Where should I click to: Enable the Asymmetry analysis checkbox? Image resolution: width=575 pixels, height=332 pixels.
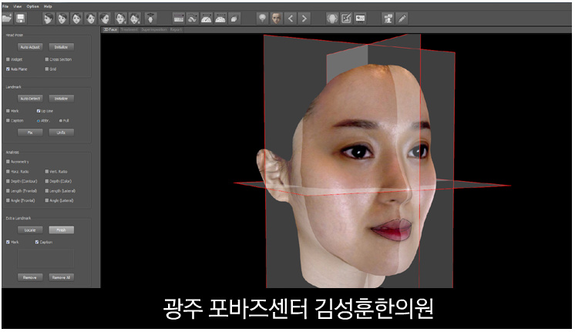coord(8,161)
